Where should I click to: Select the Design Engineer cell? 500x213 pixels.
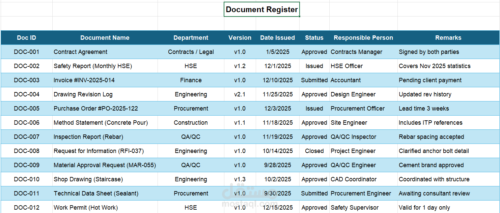click(x=363, y=94)
